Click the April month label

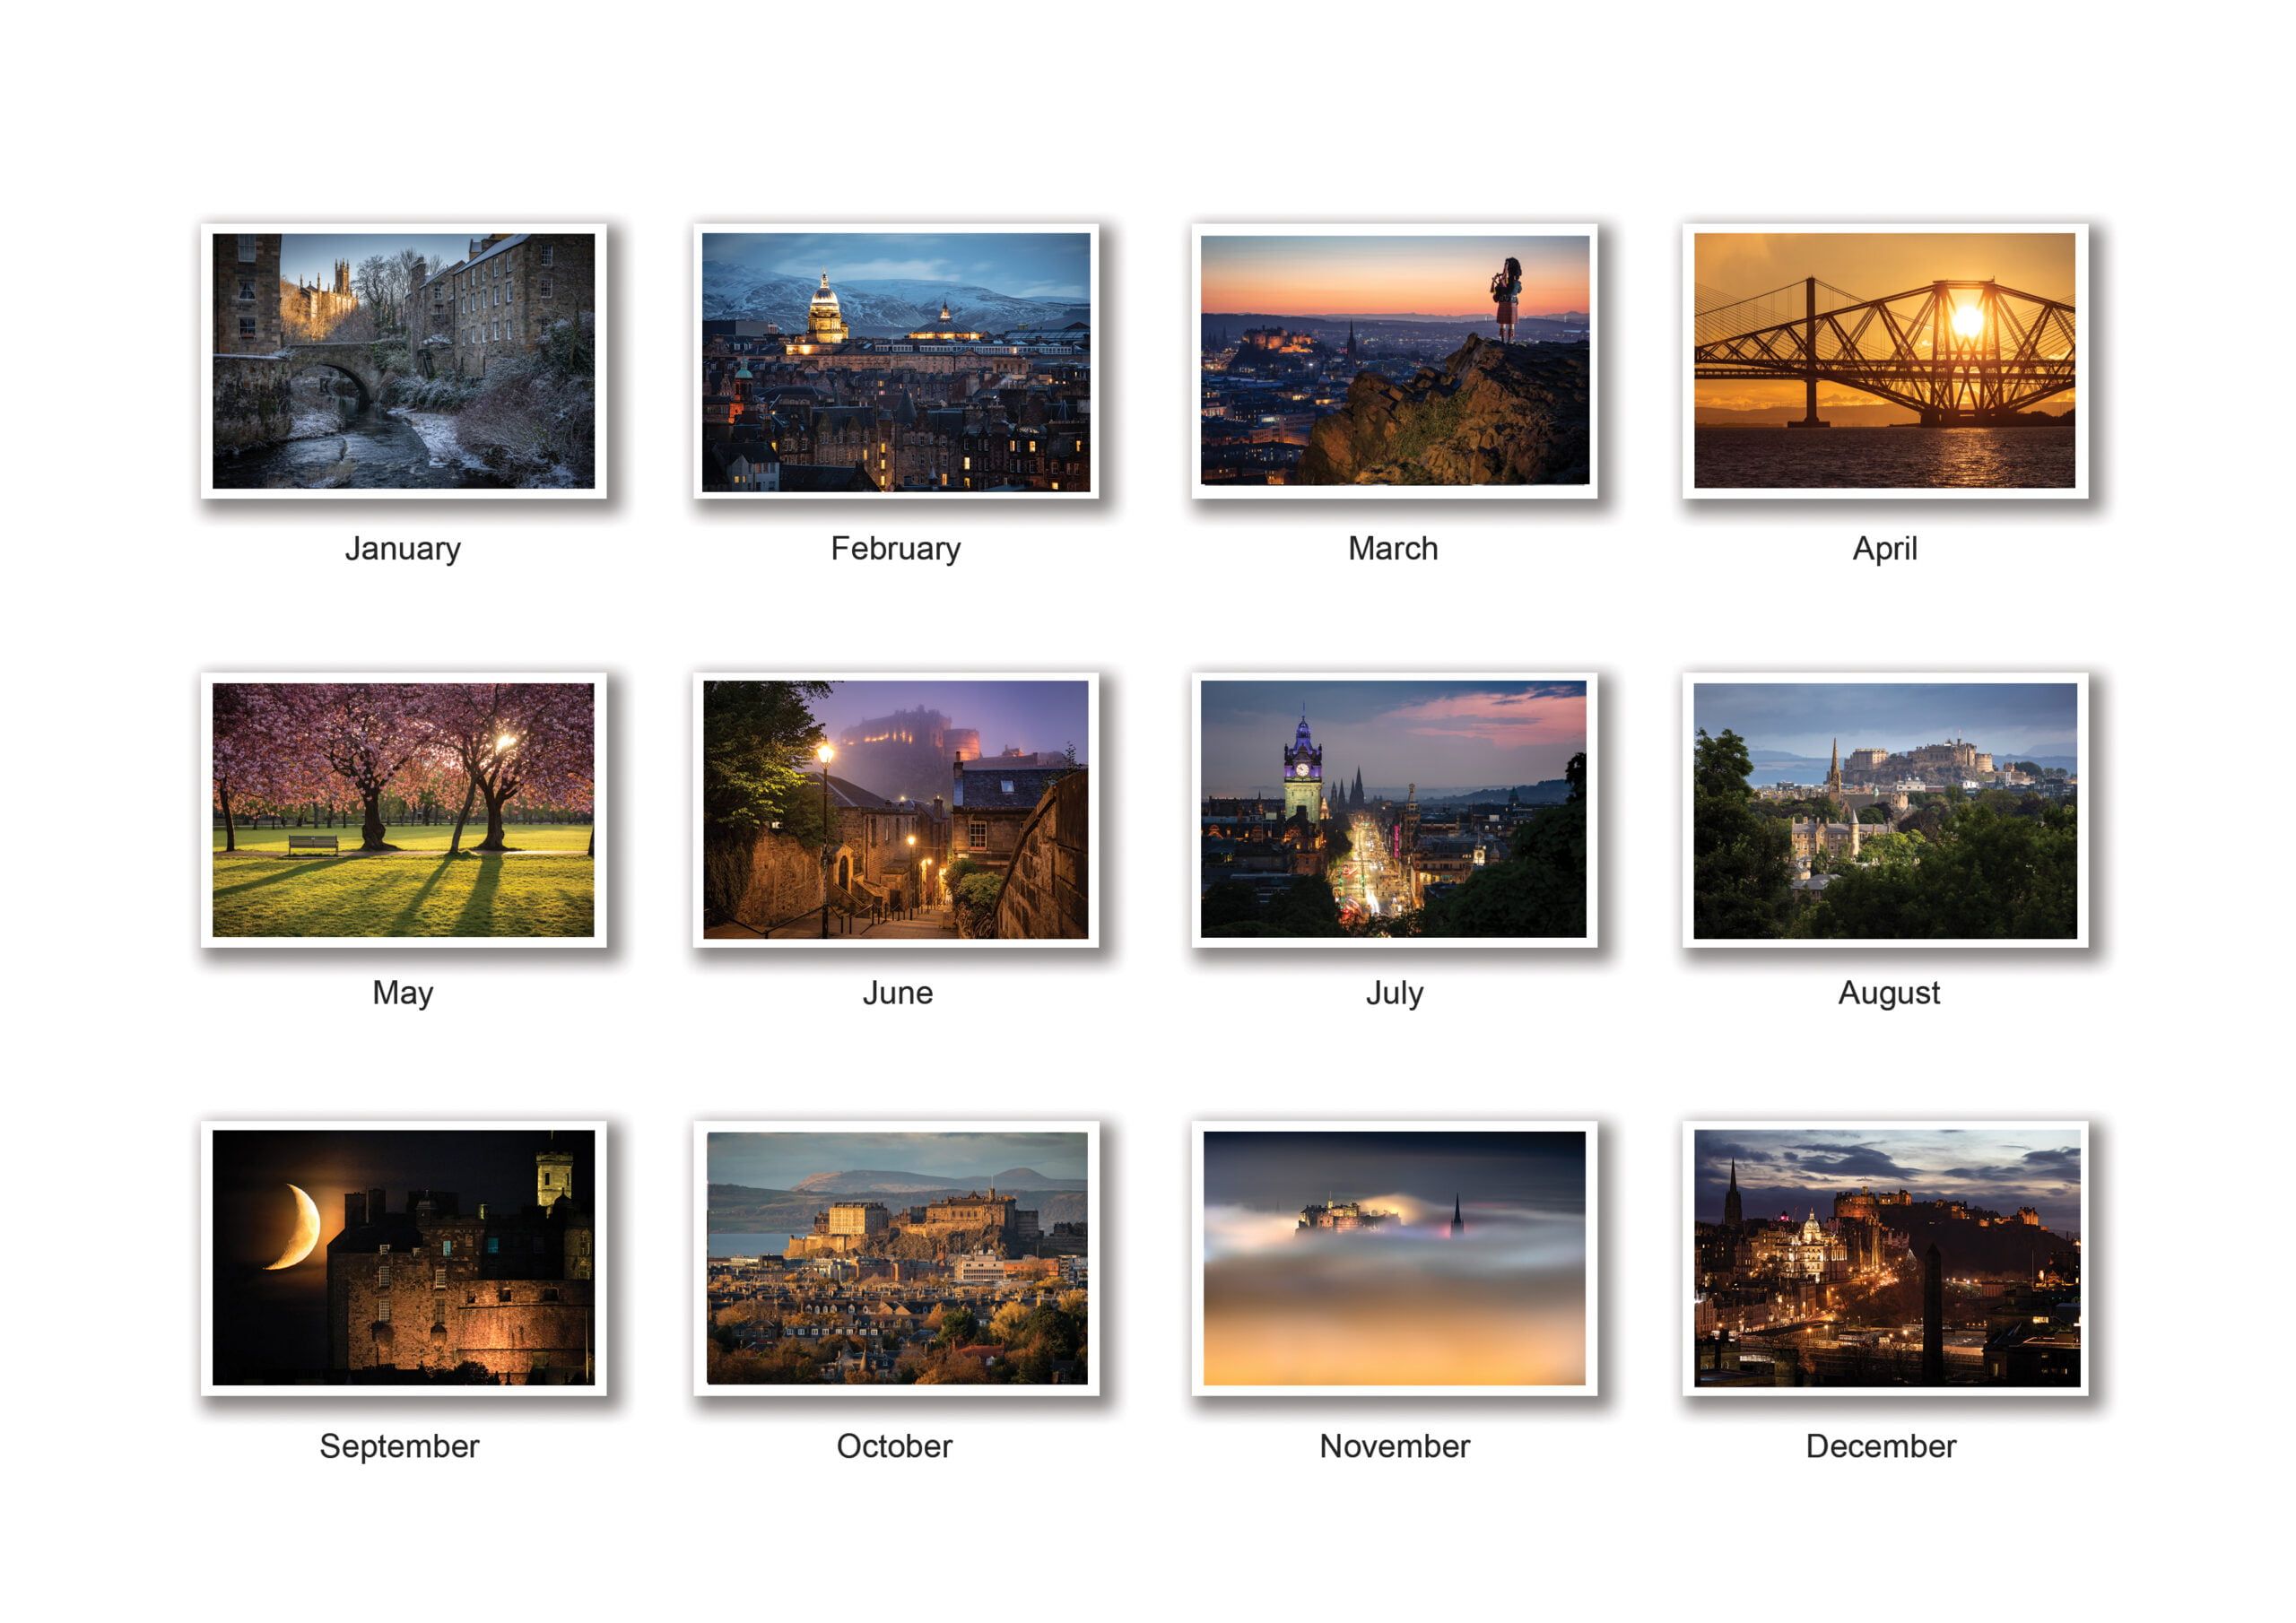pos(1884,549)
